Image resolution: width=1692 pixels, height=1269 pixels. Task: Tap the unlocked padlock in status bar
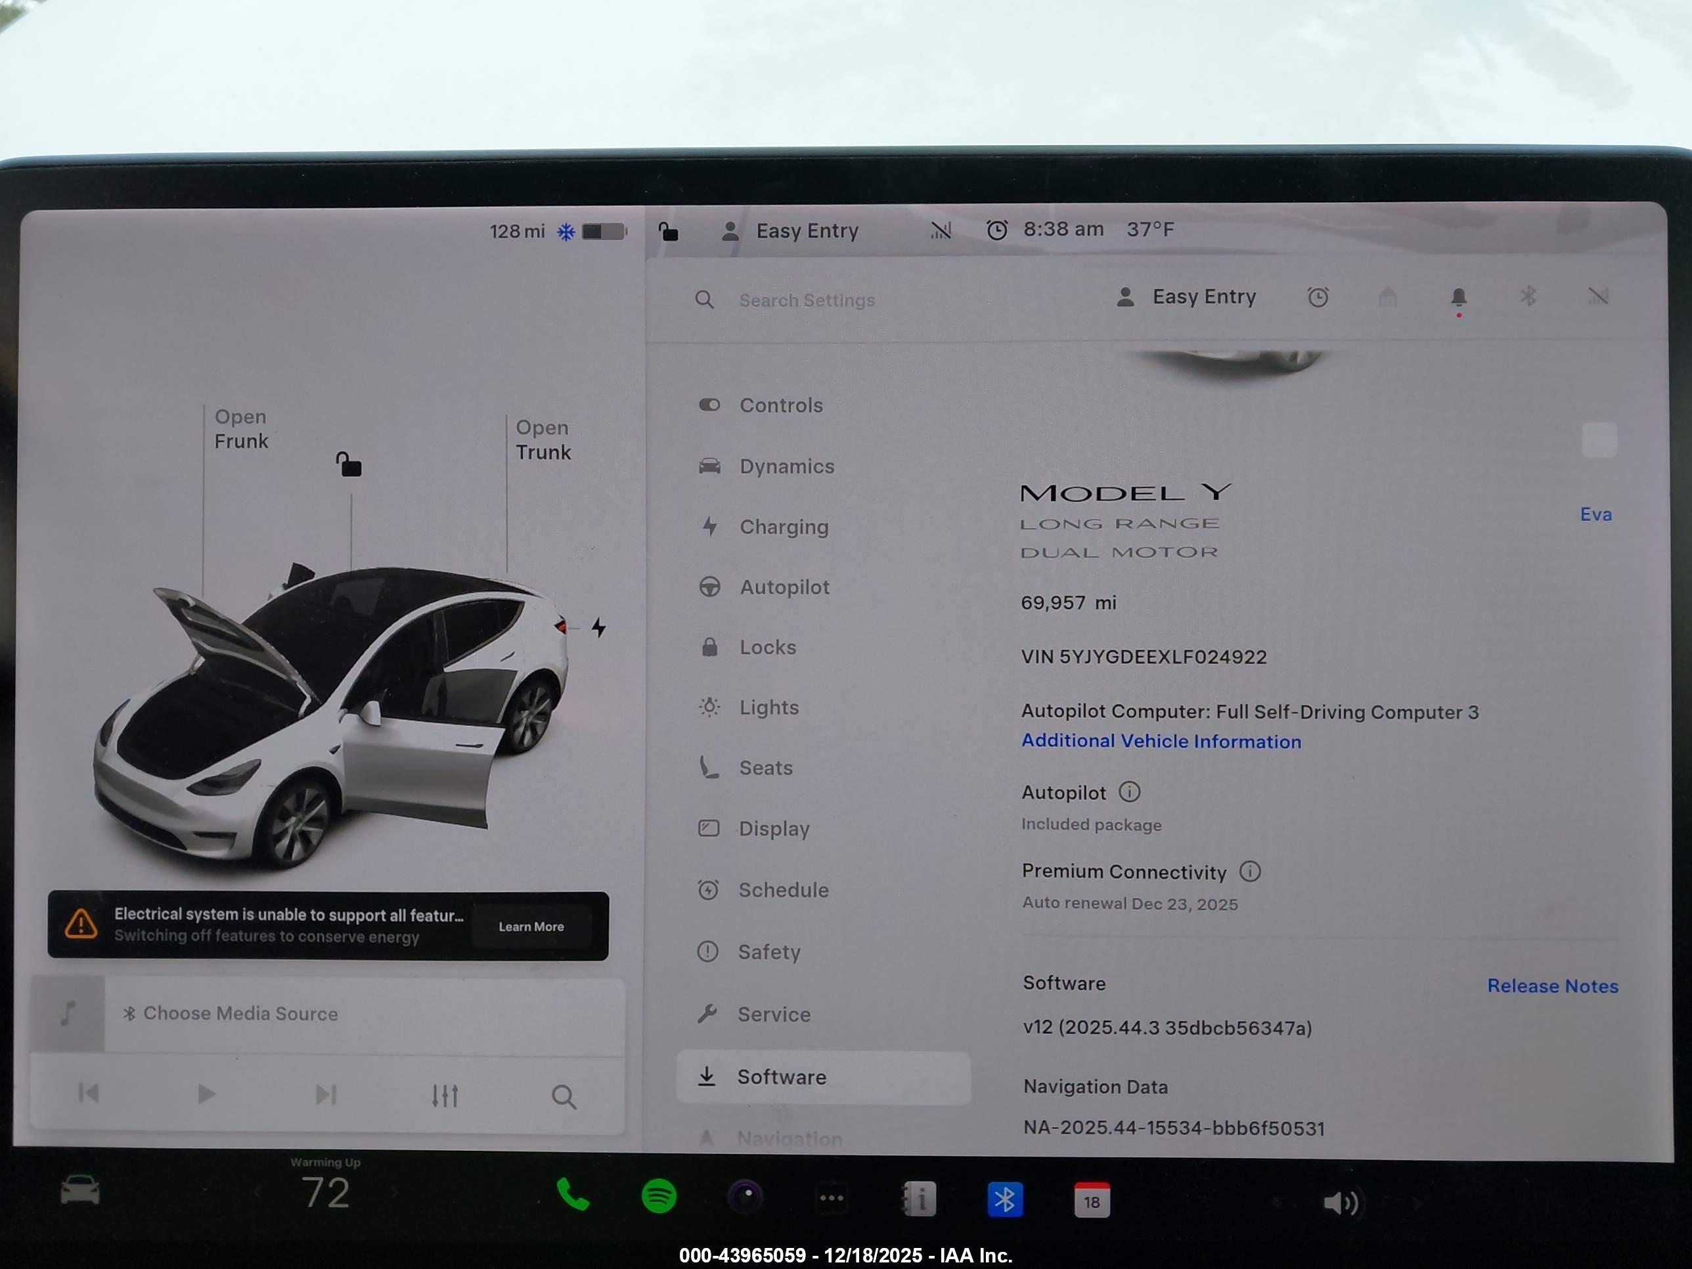(669, 231)
